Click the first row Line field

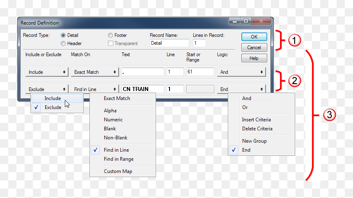tap(175, 72)
